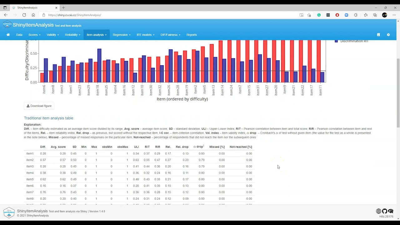Screen dimensions: 400x225
Task: Click the ULI column header
Action: [136, 147]
